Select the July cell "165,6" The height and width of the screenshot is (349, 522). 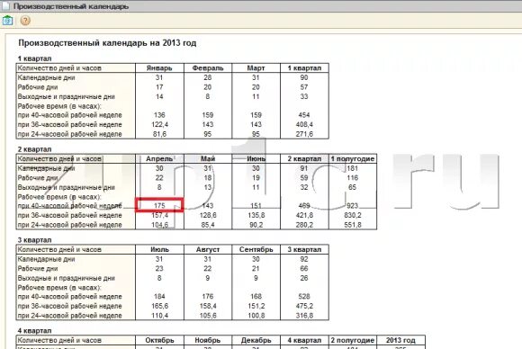point(159,306)
